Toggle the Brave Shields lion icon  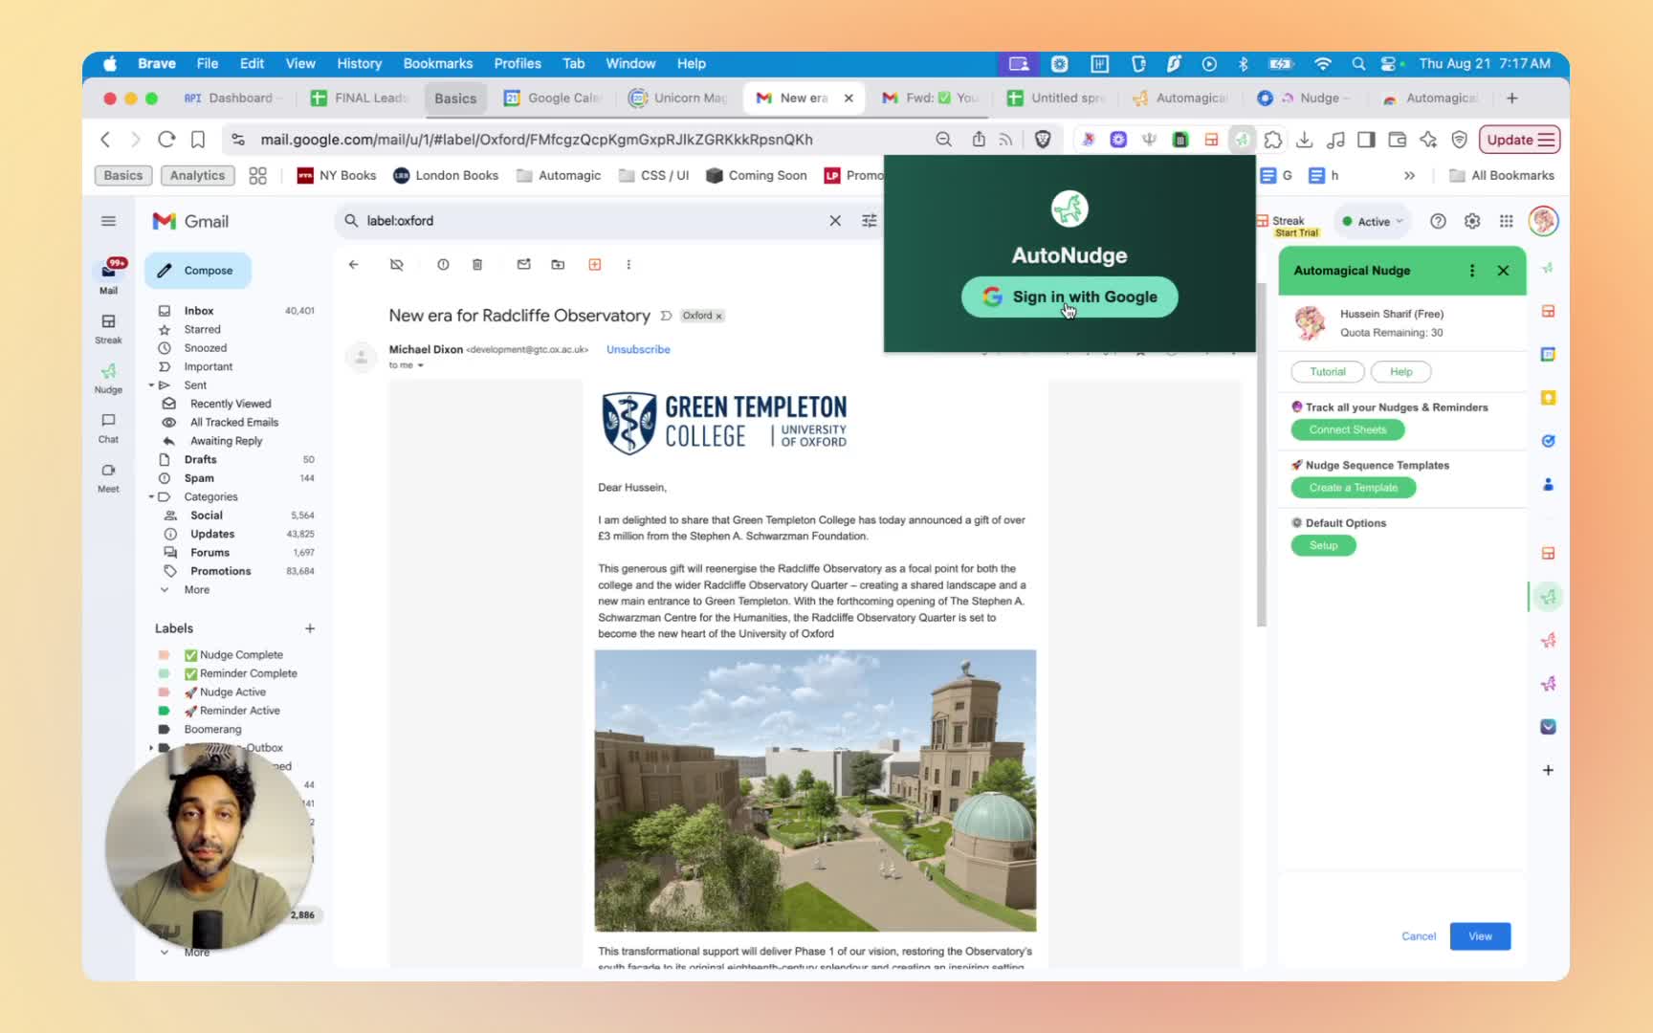[1043, 140]
